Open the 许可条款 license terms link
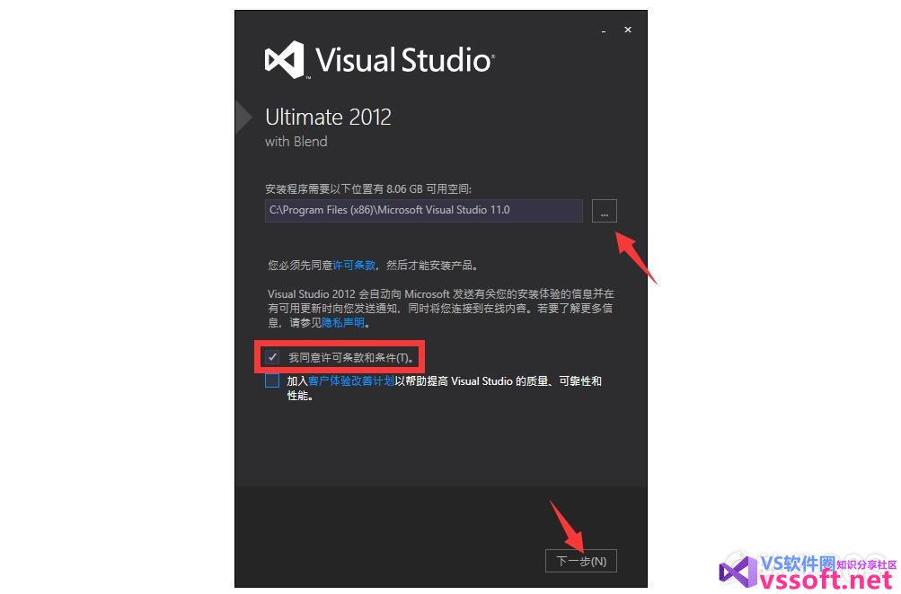Screen dimensions: 901x594 coord(355,266)
